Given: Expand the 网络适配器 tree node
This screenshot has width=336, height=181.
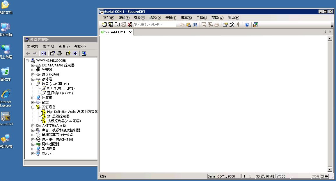Looking at the screenshot, I should [33, 144].
